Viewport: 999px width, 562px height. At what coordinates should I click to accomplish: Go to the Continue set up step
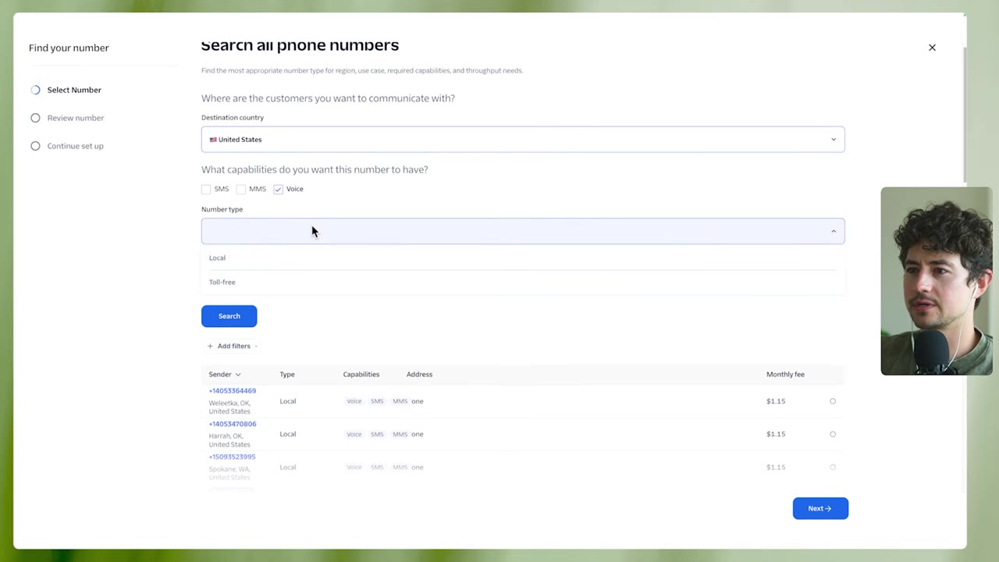[x=75, y=146]
